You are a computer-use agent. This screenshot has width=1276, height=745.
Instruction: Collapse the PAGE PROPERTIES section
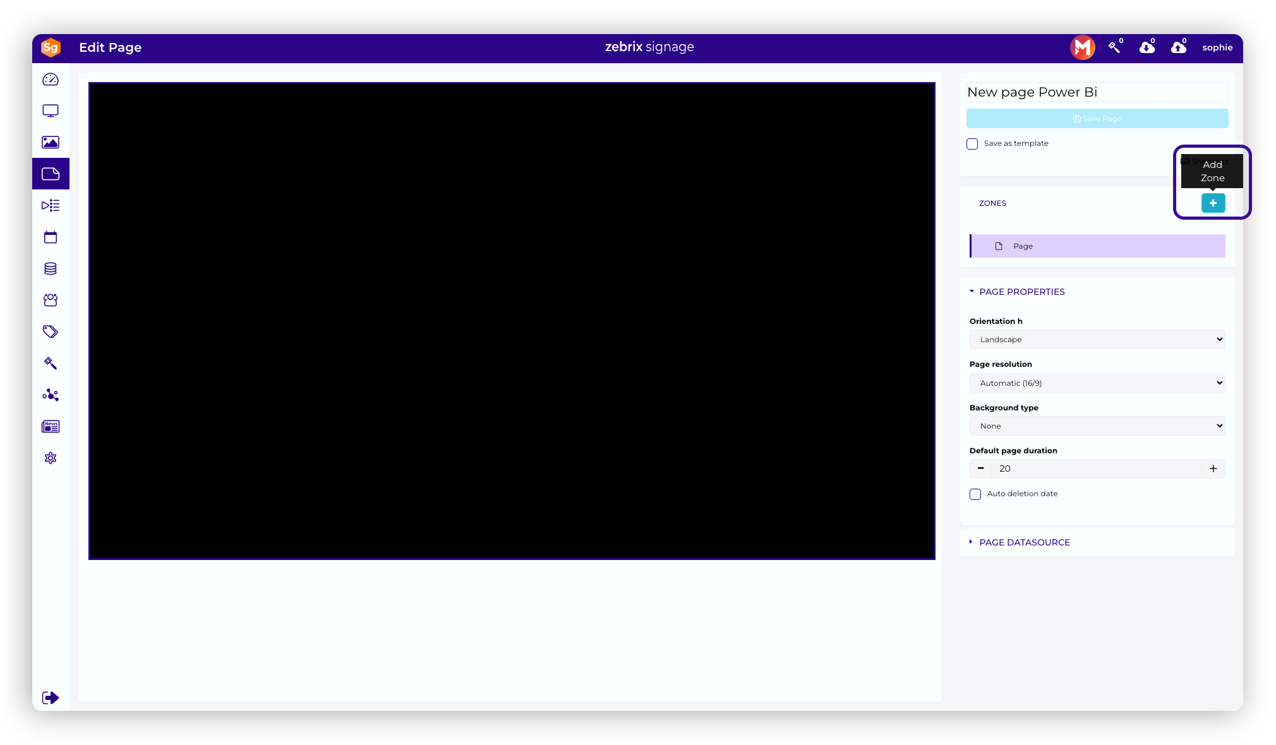1021,292
